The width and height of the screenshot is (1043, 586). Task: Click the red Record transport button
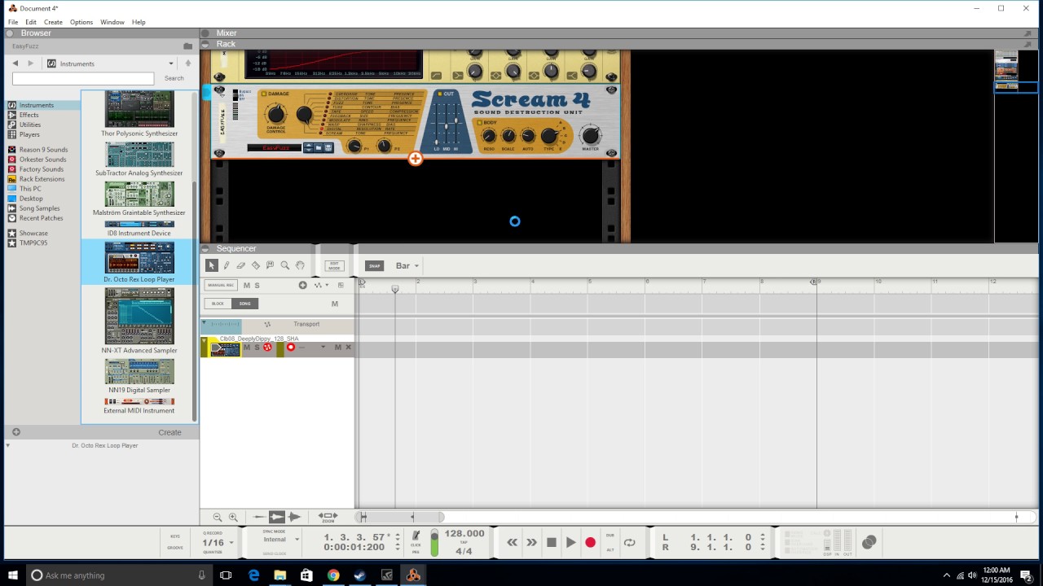coord(590,542)
